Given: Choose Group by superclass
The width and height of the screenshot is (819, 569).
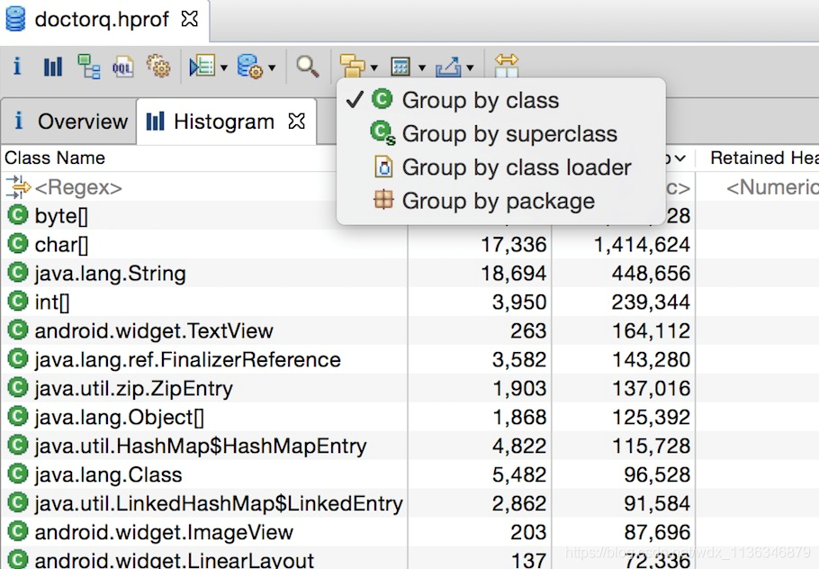Looking at the screenshot, I should coord(508,134).
